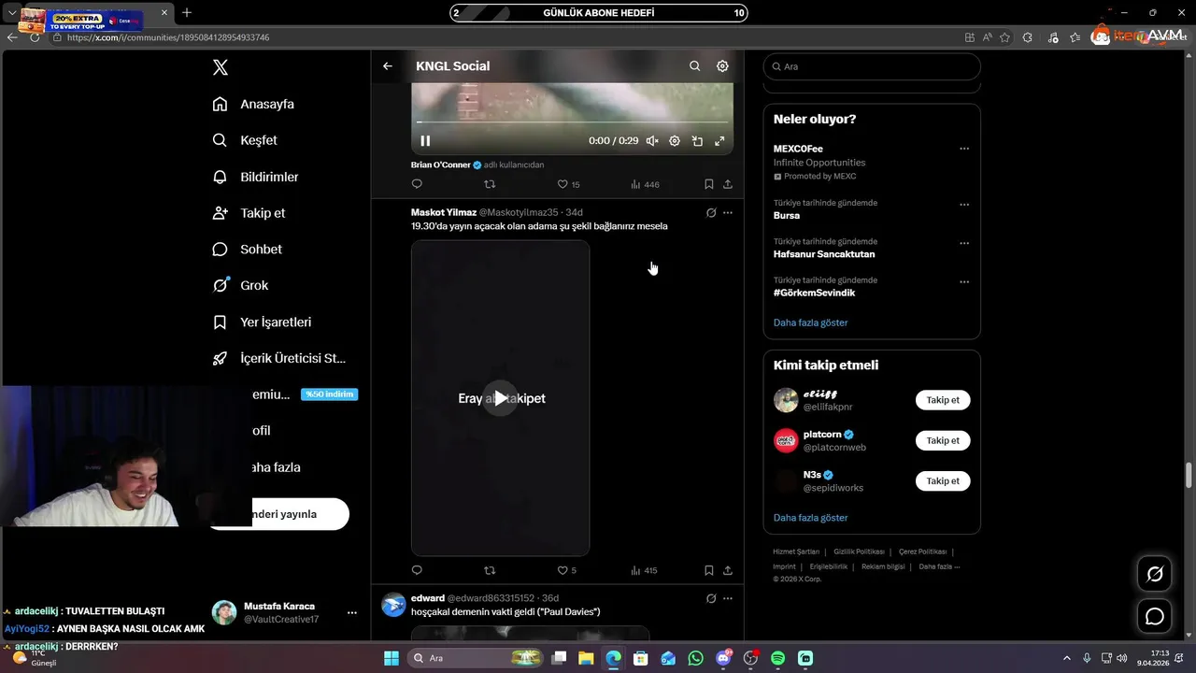Open Keşfet in the sidebar
The height and width of the screenshot is (673, 1196).
click(245, 140)
